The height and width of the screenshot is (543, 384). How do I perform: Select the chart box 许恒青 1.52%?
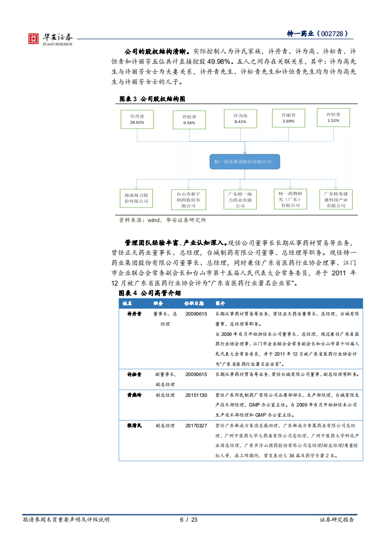(x=333, y=118)
